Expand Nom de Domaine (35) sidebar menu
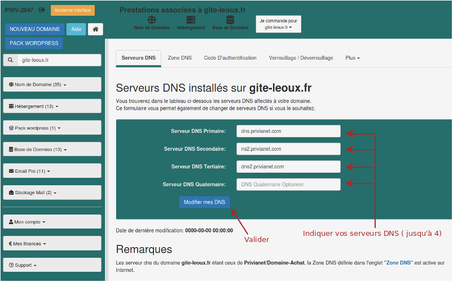The image size is (453, 282). coord(52,84)
